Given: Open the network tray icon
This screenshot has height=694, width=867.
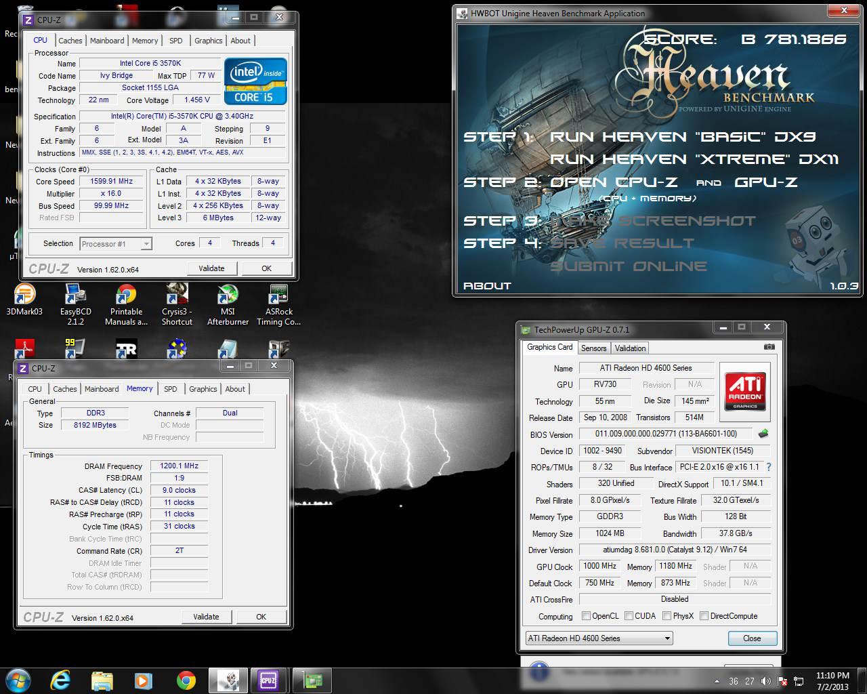Looking at the screenshot, I should [x=799, y=681].
